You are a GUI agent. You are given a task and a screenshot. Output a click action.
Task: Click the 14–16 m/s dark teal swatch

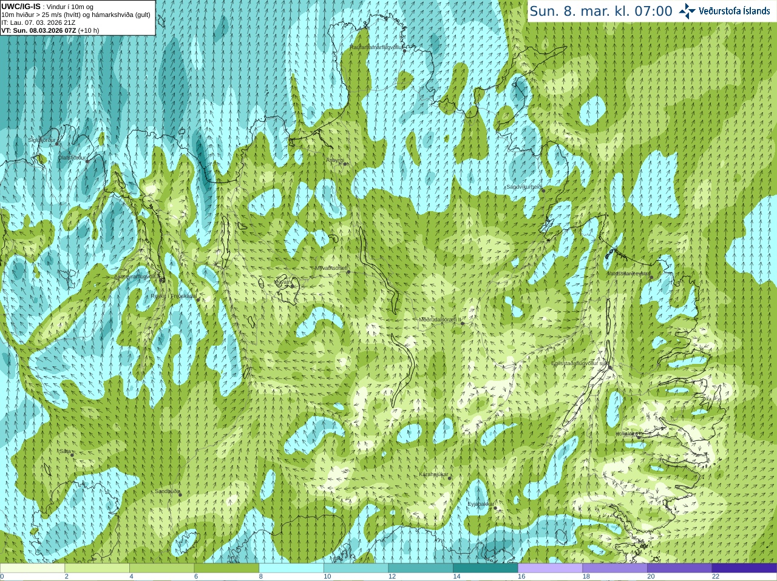click(486, 568)
